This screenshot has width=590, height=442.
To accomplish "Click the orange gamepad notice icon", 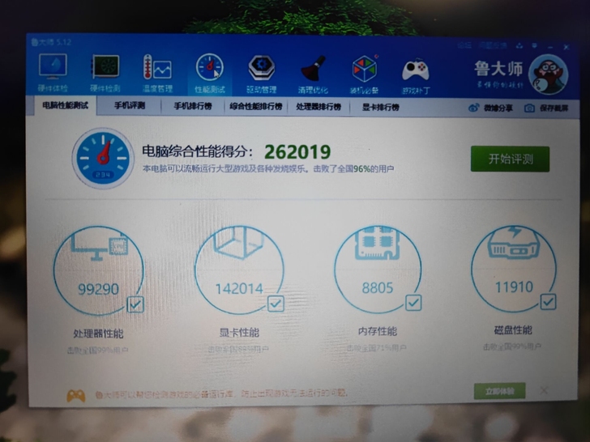I will (76, 395).
